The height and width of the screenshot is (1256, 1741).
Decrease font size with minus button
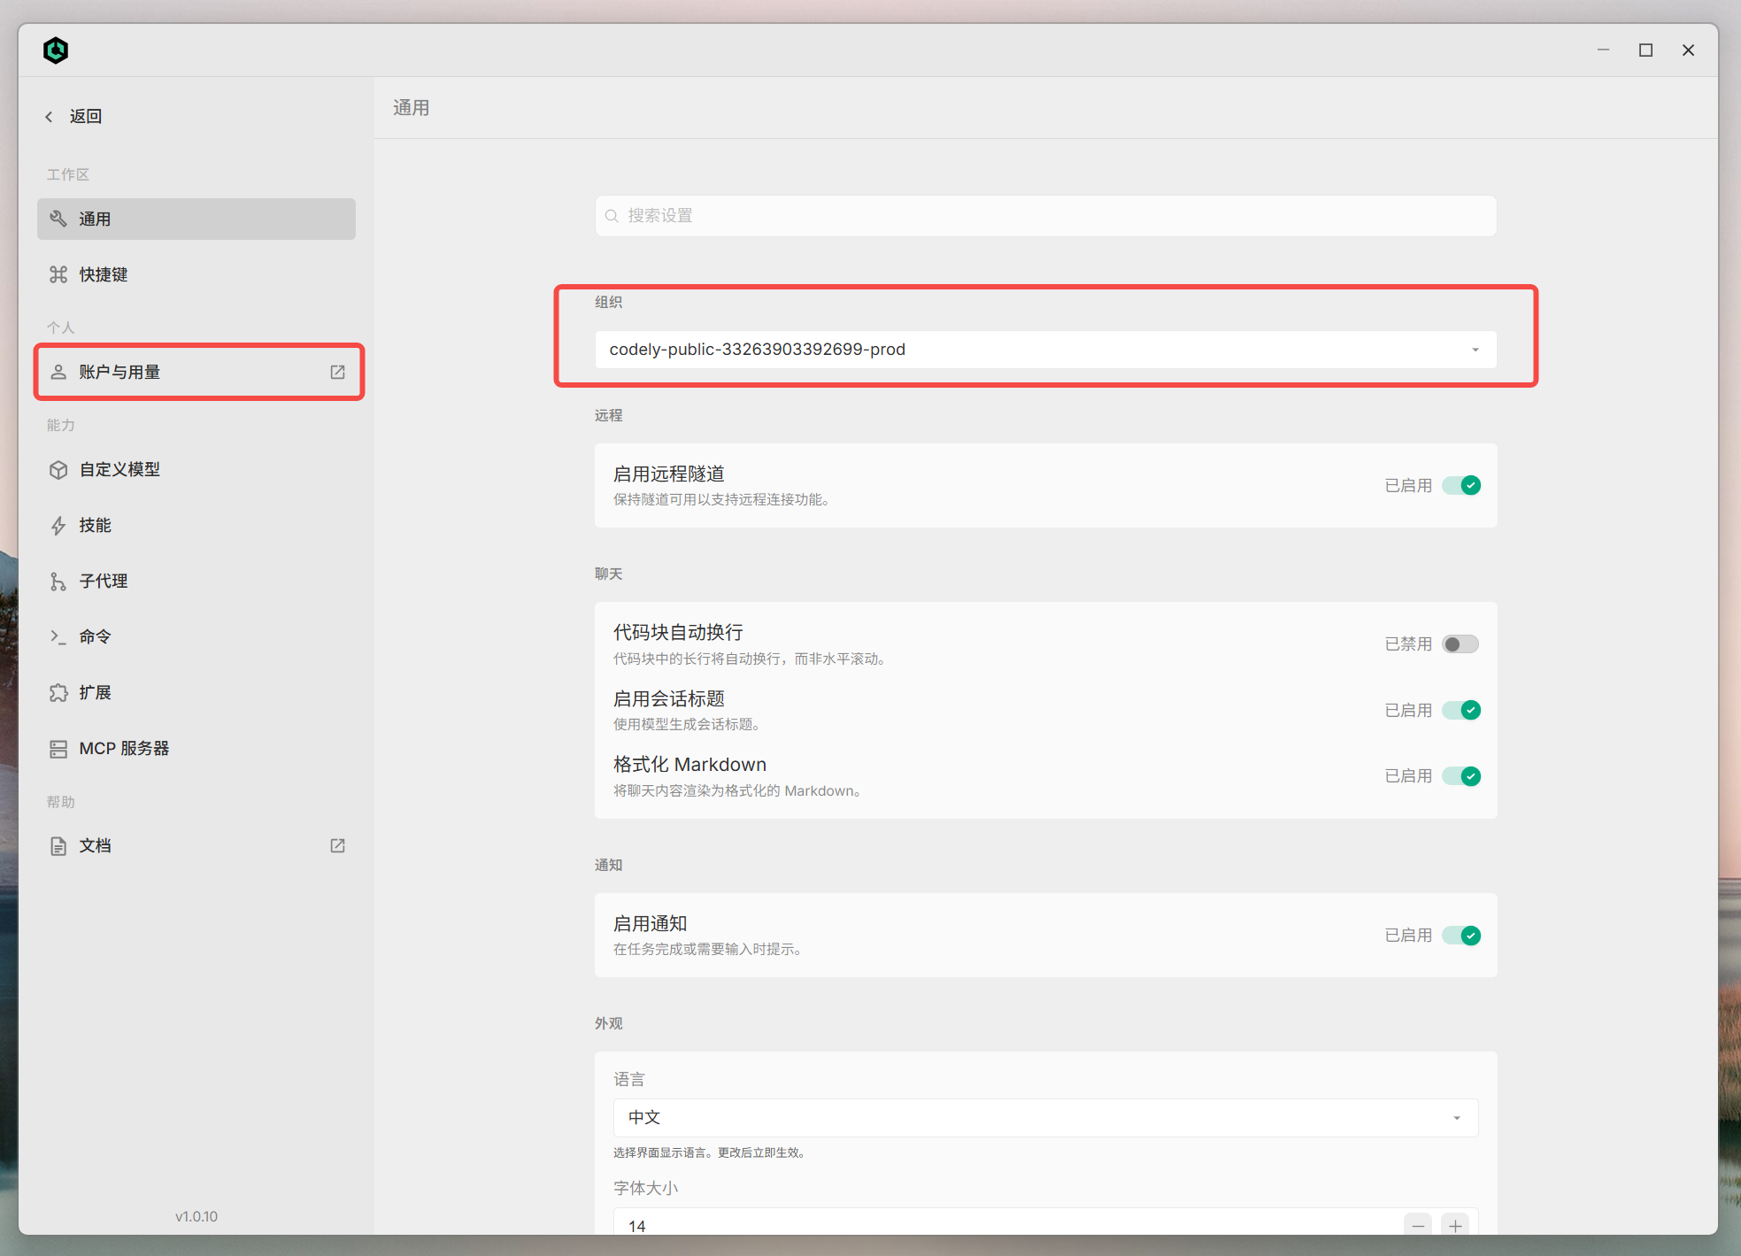pyautogui.click(x=1418, y=1225)
